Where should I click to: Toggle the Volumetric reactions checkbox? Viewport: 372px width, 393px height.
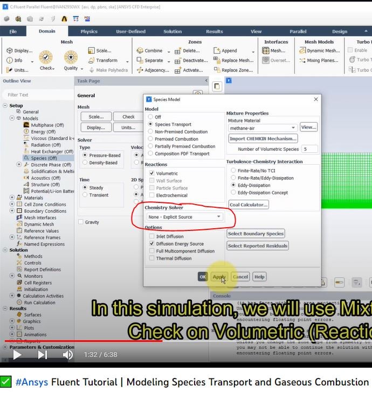151,173
